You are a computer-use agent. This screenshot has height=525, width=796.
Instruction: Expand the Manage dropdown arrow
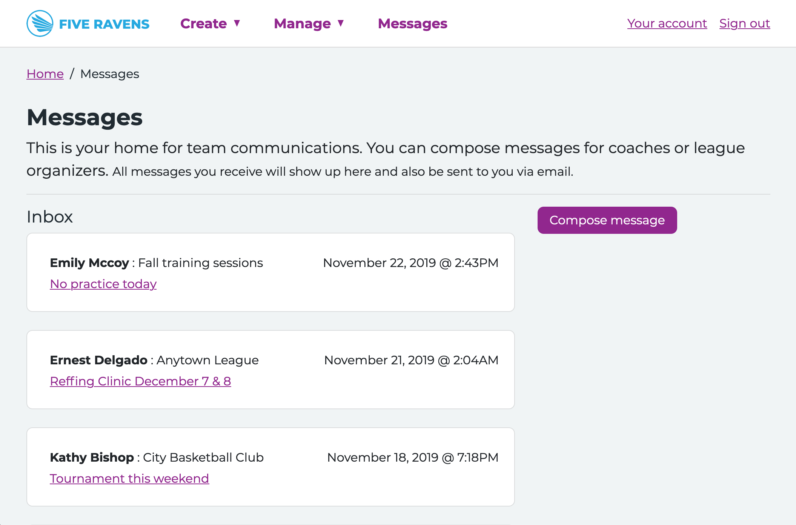click(x=341, y=23)
